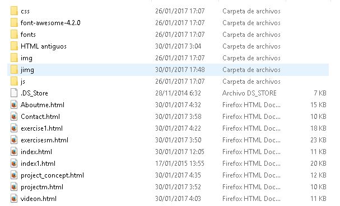Select the project_concept.html file name
This screenshot has height=206, width=340.
[52, 175]
